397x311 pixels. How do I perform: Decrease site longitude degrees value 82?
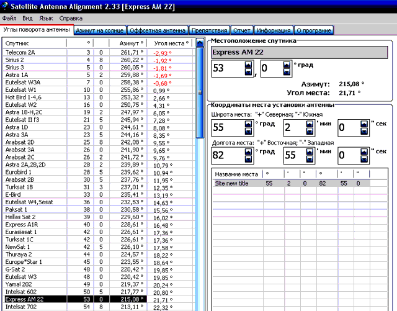click(248, 159)
